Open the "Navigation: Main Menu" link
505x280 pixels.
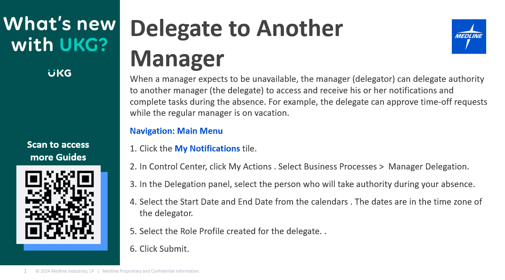(176, 131)
